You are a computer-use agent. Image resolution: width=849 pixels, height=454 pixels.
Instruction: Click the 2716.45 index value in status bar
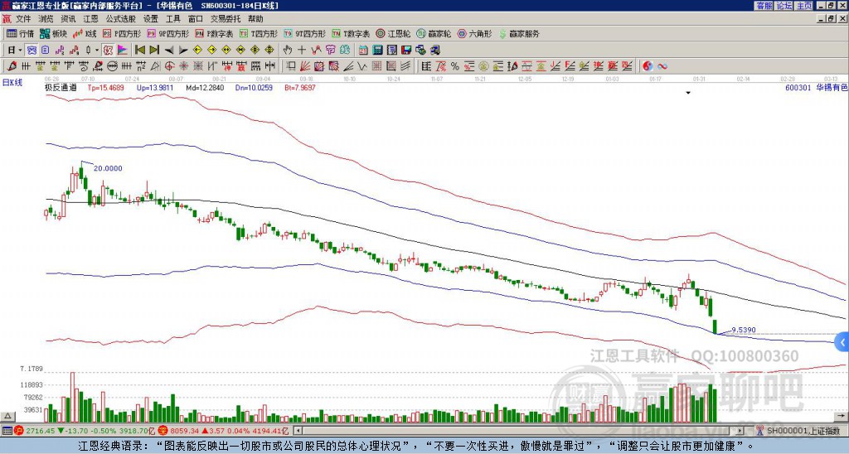tap(40, 431)
